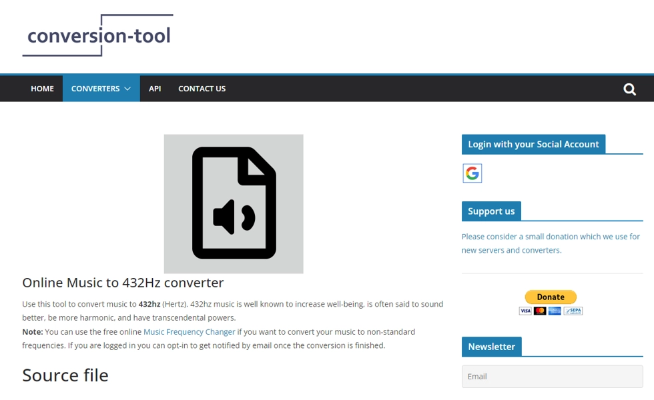Open the Music Frequency Changer link
Image resolution: width=654 pixels, height=400 pixels.
190,331
